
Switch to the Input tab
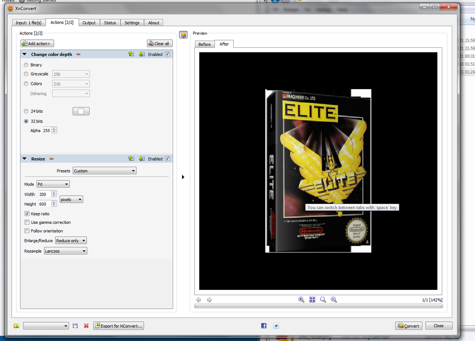[29, 23]
